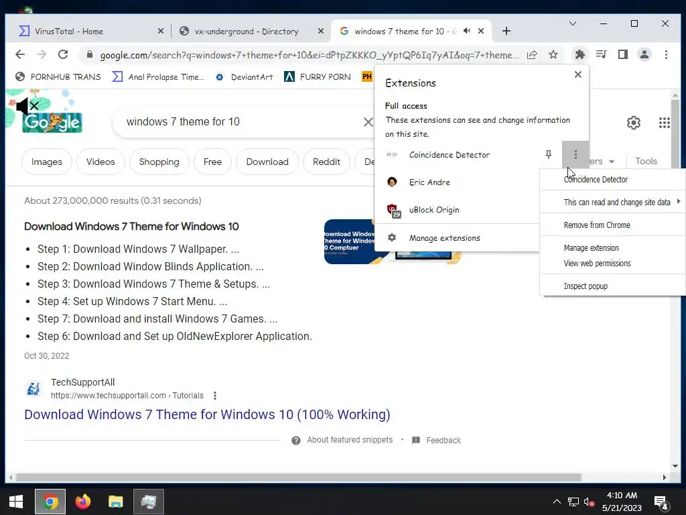Show hidden system tray icons
The height and width of the screenshot is (515, 686).
point(557,502)
